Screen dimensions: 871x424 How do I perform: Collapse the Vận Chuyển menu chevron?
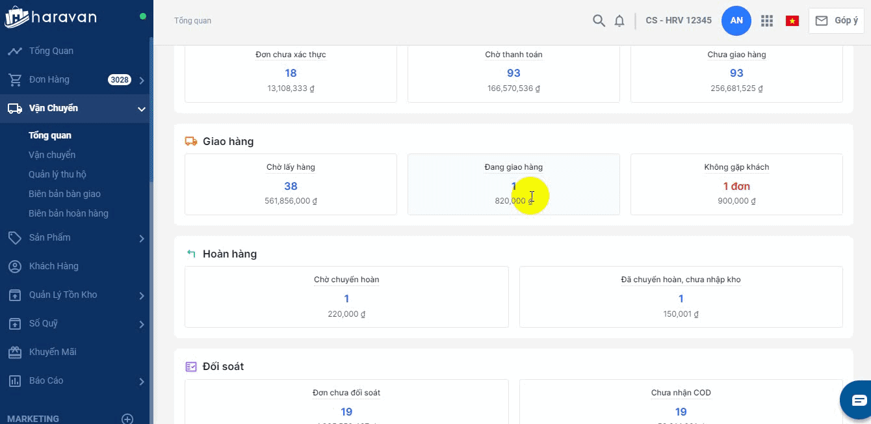[142, 109]
